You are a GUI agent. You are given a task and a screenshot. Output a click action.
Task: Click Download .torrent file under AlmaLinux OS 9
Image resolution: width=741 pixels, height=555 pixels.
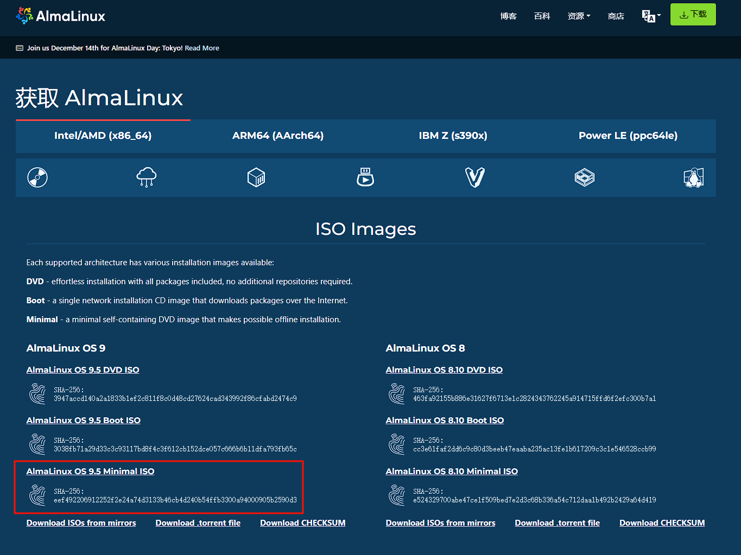tap(198, 523)
